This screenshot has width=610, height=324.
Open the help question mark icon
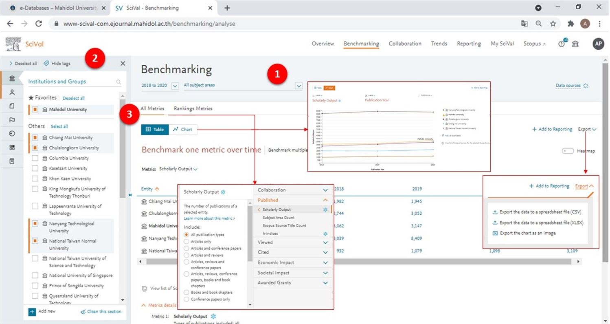(x=562, y=44)
